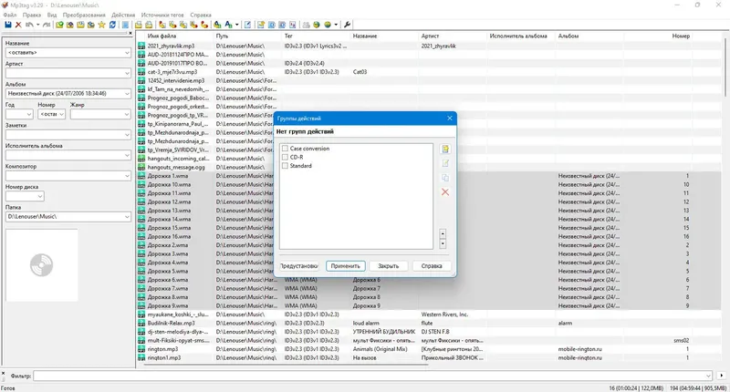Expand the Исполнитель альбома field dropdown
The height and width of the screenshot is (392, 730).
pos(127,155)
